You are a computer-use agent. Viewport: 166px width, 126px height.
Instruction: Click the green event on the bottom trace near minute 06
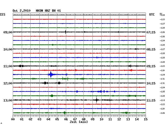(65, 113)
